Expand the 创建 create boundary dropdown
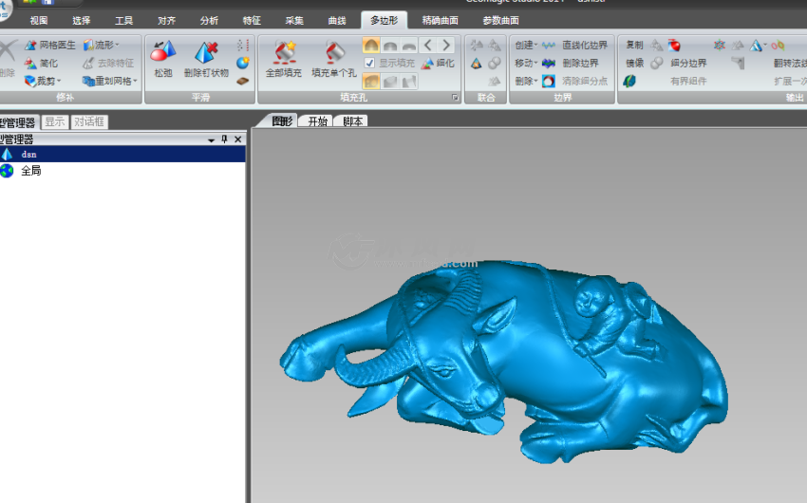807x503 pixels. [x=526, y=45]
